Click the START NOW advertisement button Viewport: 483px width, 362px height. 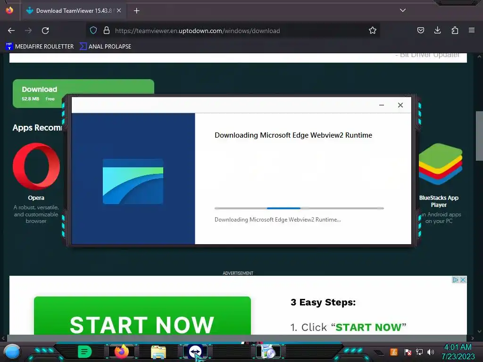[142, 315]
